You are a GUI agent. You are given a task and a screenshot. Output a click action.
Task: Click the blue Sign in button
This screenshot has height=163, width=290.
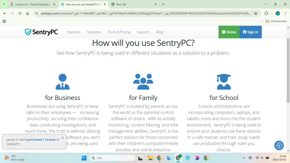click(x=251, y=32)
